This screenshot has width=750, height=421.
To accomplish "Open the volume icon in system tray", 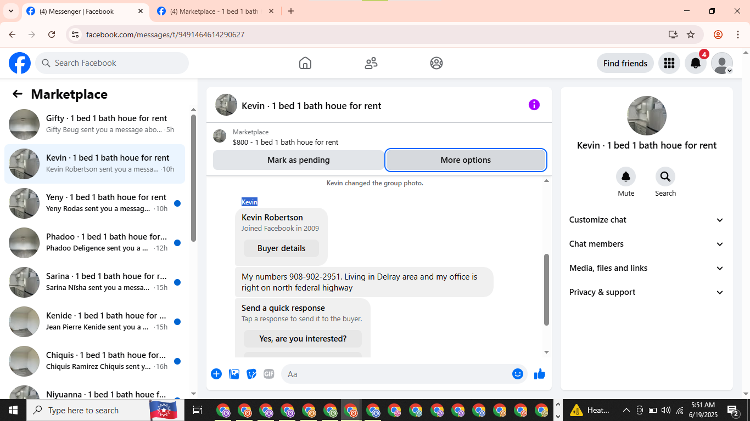I will click(666, 410).
